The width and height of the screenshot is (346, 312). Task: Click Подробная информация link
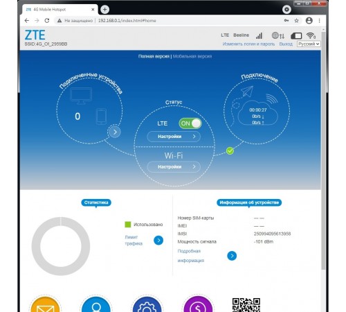coord(191,256)
